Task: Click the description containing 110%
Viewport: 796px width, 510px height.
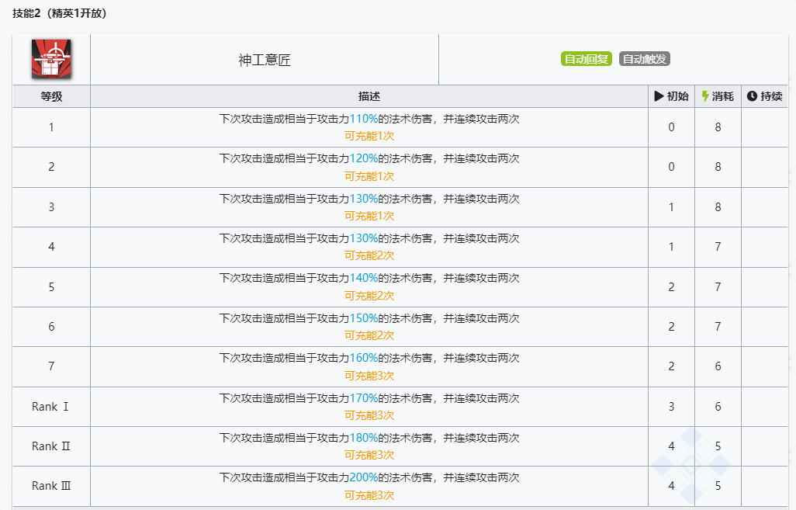Action: click(x=369, y=119)
